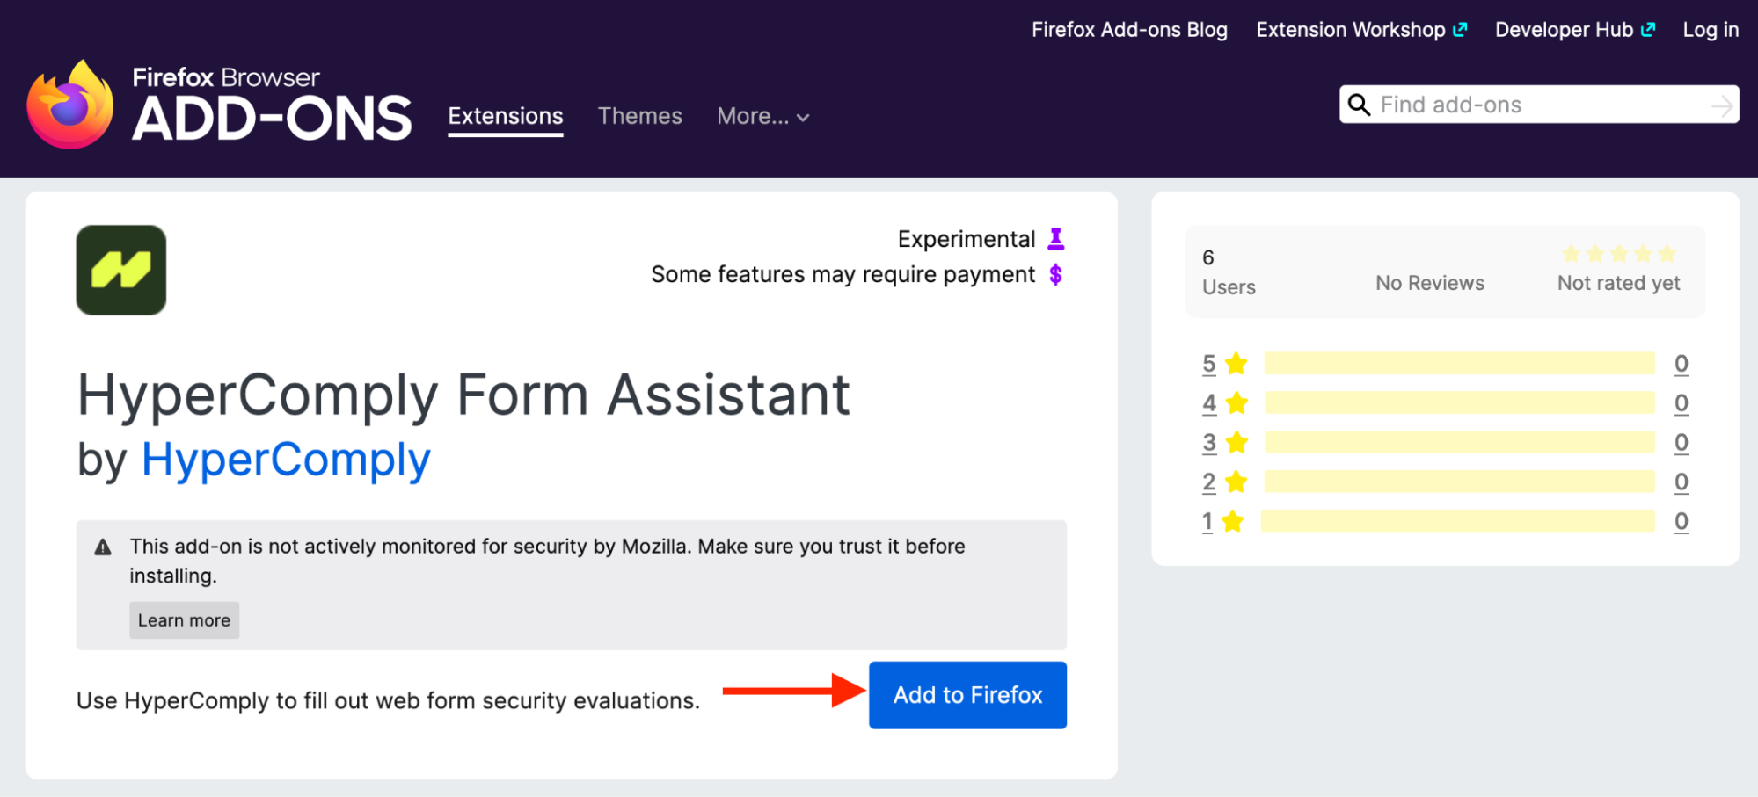This screenshot has width=1758, height=797.
Task: Click the Firefox logo icon
Action: (70, 105)
